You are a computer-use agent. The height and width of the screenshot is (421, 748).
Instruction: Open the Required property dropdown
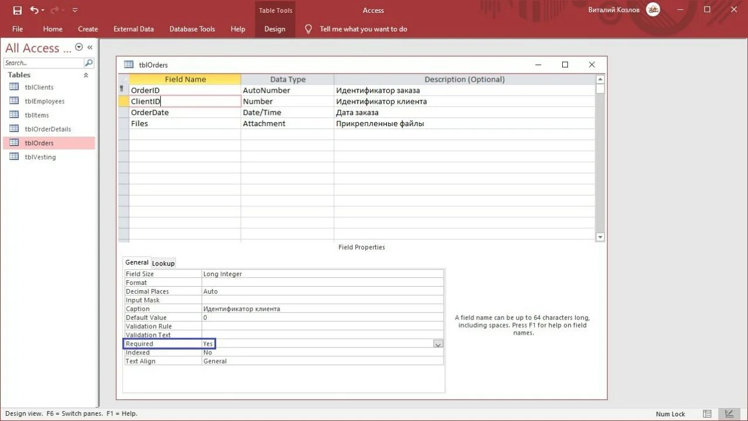click(438, 343)
